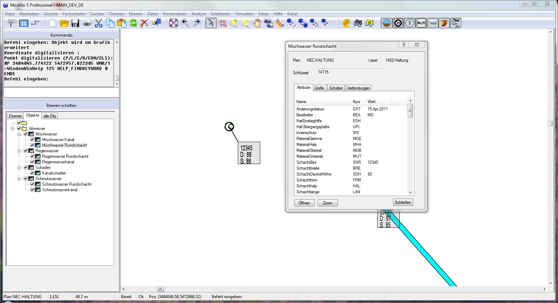
Task: Collapse the Schmutzwasser tree branch
Action: [19, 179]
